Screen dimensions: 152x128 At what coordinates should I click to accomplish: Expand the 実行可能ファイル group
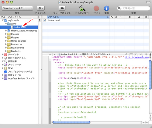tap(3, 58)
